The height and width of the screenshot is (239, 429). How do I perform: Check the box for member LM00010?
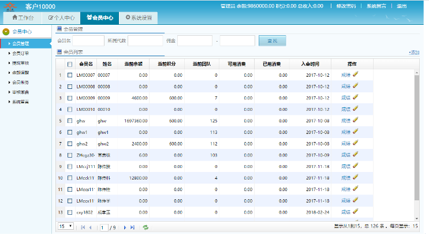coord(70,109)
